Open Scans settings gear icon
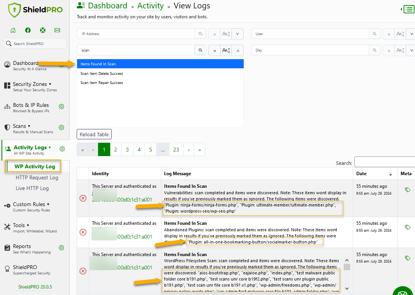The width and height of the screenshot is (415, 295). pyautogui.click(x=61, y=127)
